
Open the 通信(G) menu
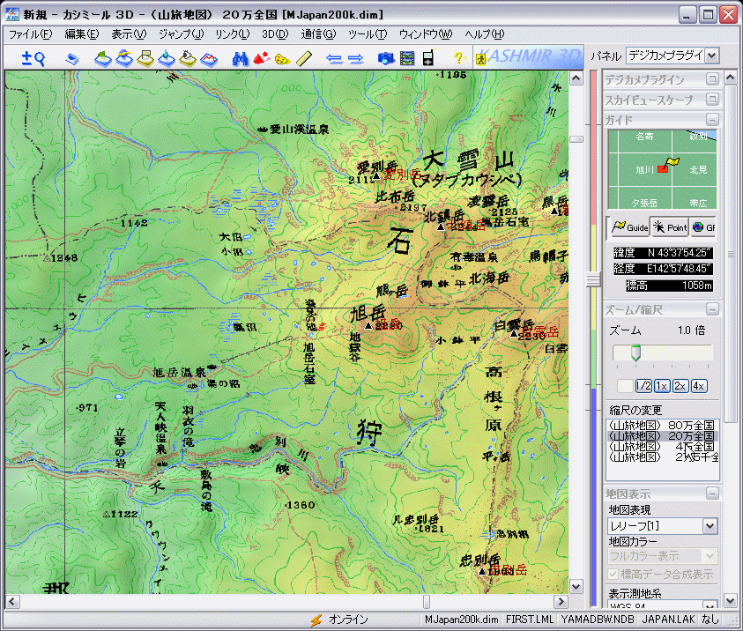click(x=318, y=34)
